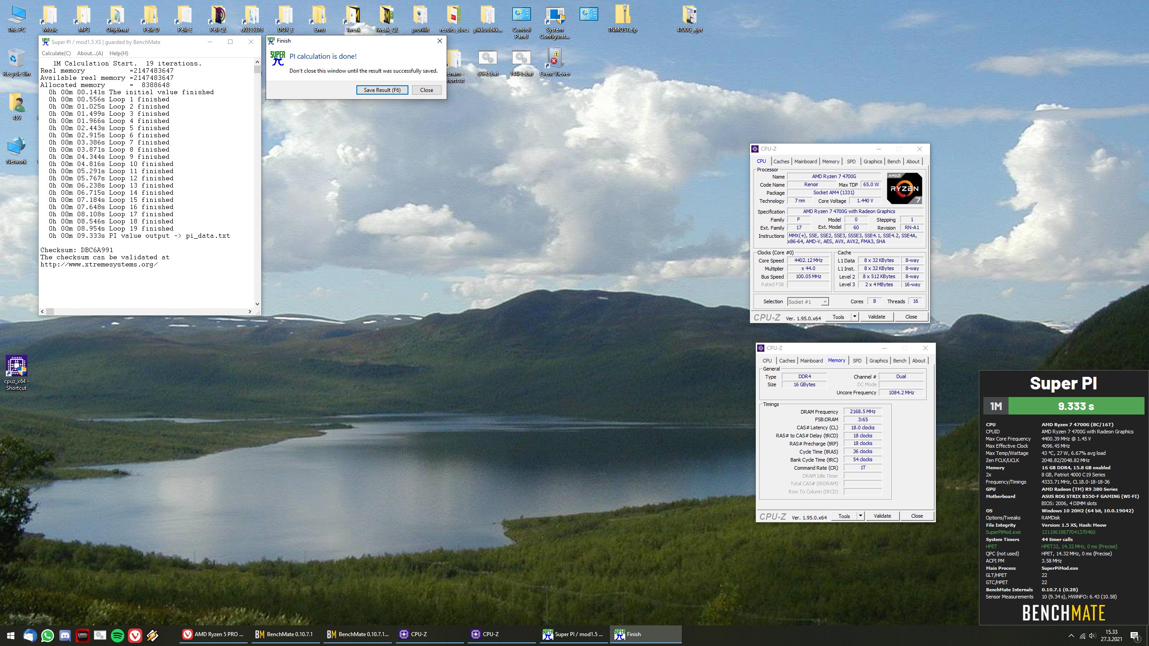Open This PC desktop icon
This screenshot has width=1149, height=646.
(x=17, y=19)
